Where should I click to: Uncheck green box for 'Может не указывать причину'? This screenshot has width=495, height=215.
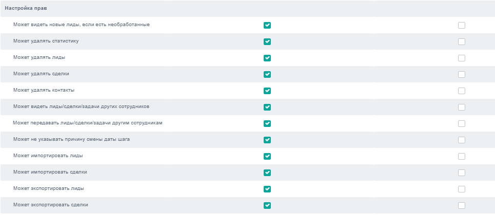tap(267, 140)
